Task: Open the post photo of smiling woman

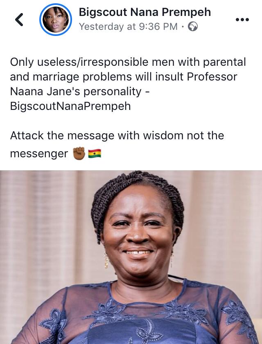Action: pyautogui.click(x=131, y=257)
